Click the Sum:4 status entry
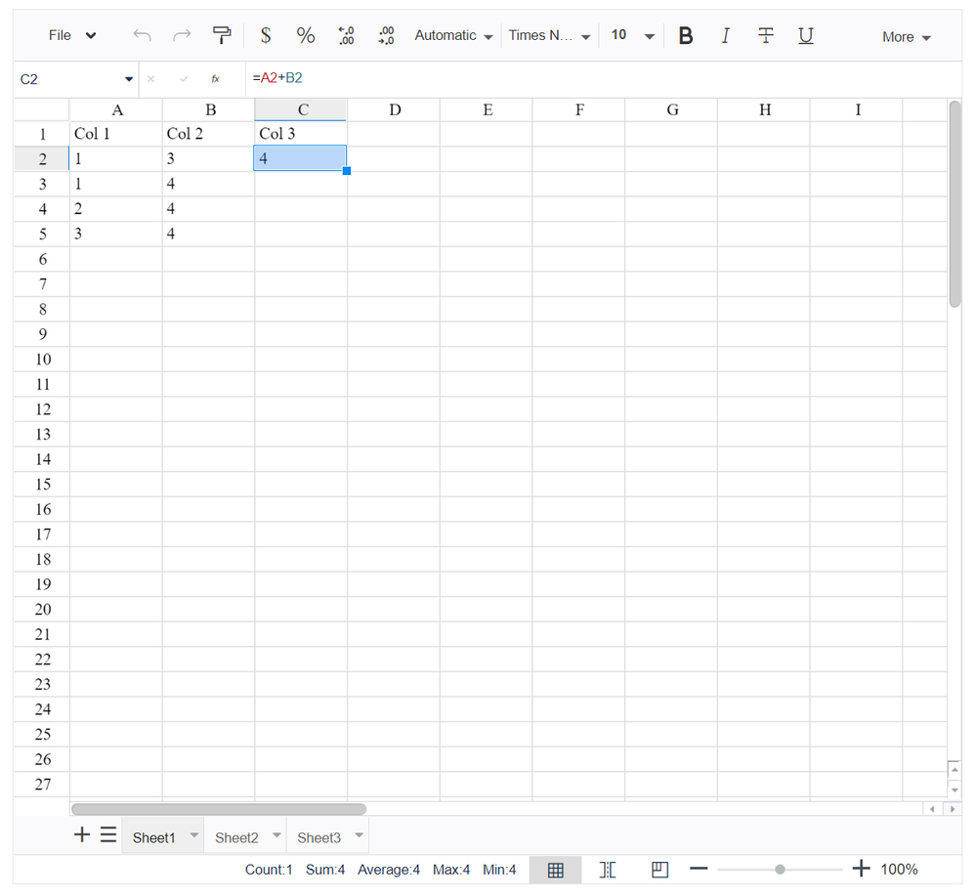Image resolution: width=976 pixels, height=896 pixels. 325,870
